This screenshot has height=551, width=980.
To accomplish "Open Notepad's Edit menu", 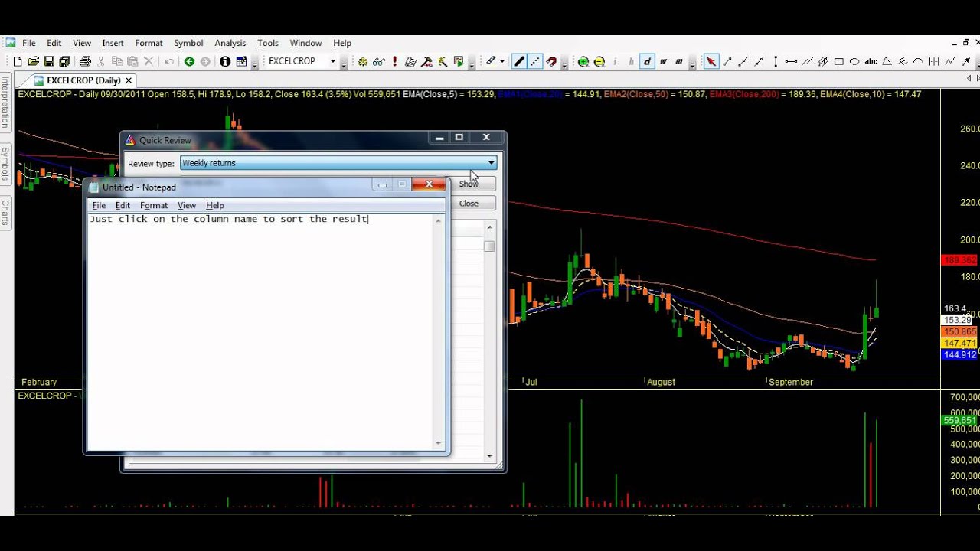I will [122, 205].
